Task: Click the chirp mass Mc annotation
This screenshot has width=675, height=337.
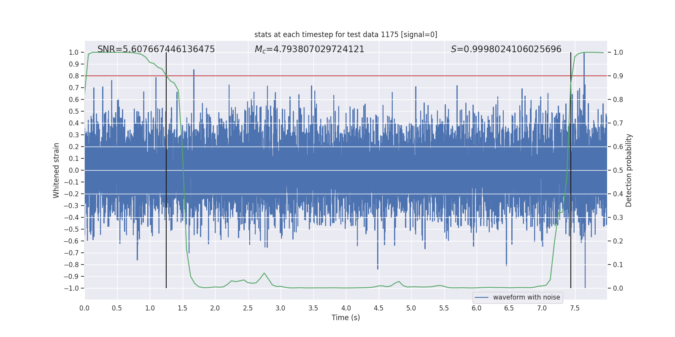Action: point(309,49)
